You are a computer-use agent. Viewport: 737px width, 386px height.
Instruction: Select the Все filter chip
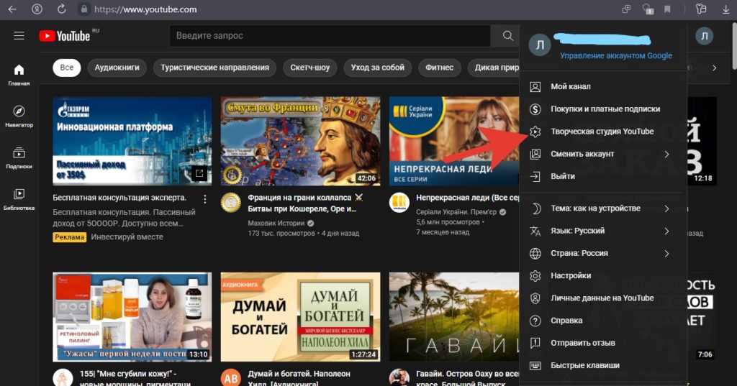[x=66, y=68]
